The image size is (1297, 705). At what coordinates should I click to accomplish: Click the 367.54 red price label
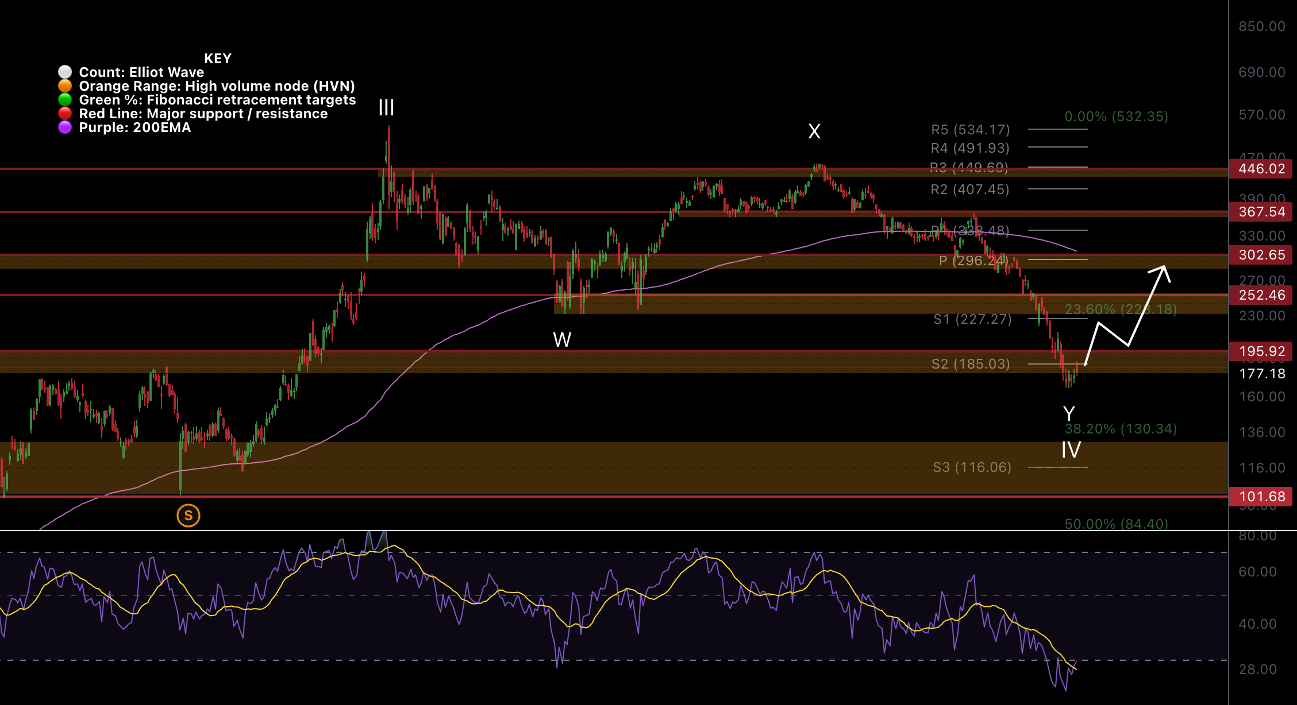pyautogui.click(x=1261, y=212)
